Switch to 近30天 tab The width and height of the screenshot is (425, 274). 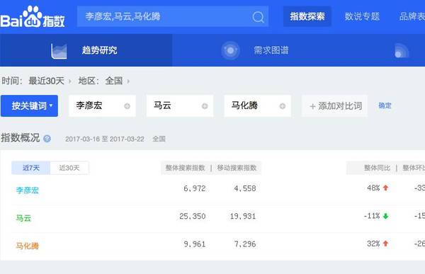(x=69, y=168)
